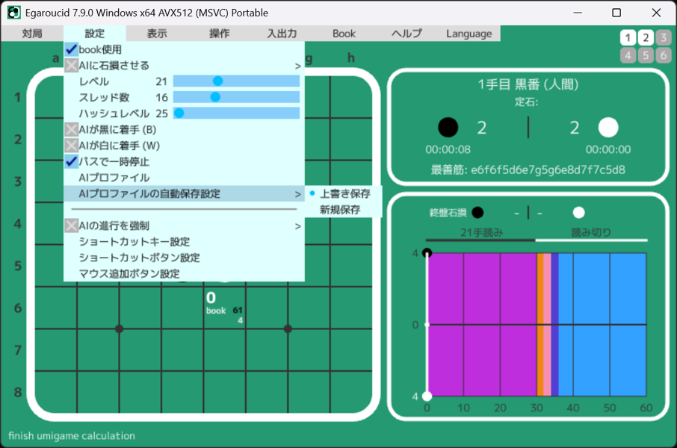This screenshot has height=448, width=677.
Task: Adjust the ハッシュレベル slider
Action: 236,113
